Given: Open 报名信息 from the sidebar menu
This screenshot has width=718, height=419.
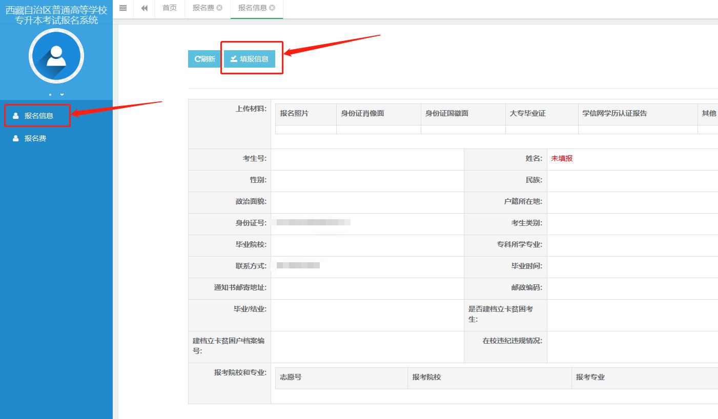Looking at the screenshot, I should 39,116.
